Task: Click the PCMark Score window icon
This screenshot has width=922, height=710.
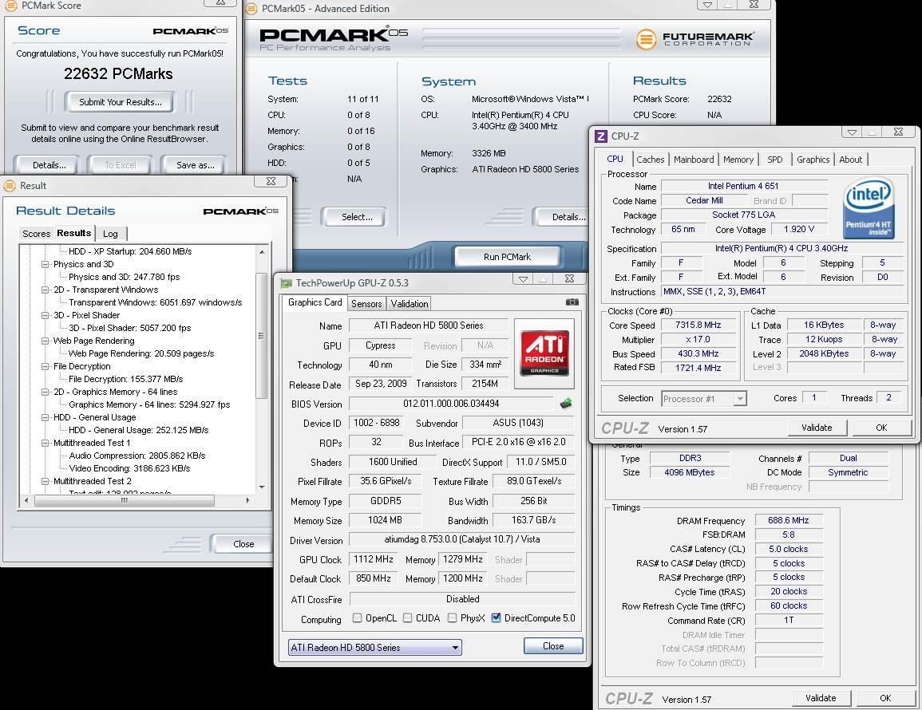Action: (10, 6)
